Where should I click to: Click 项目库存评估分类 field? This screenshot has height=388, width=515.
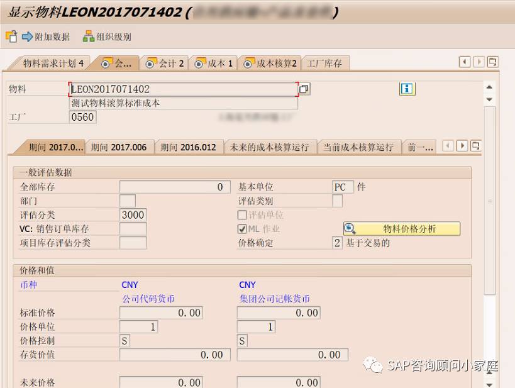pyautogui.click(x=133, y=243)
